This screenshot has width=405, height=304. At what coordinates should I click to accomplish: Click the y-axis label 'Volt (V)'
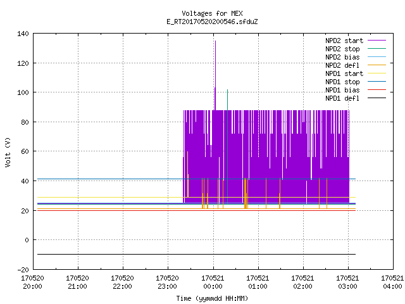[x=8, y=152]
